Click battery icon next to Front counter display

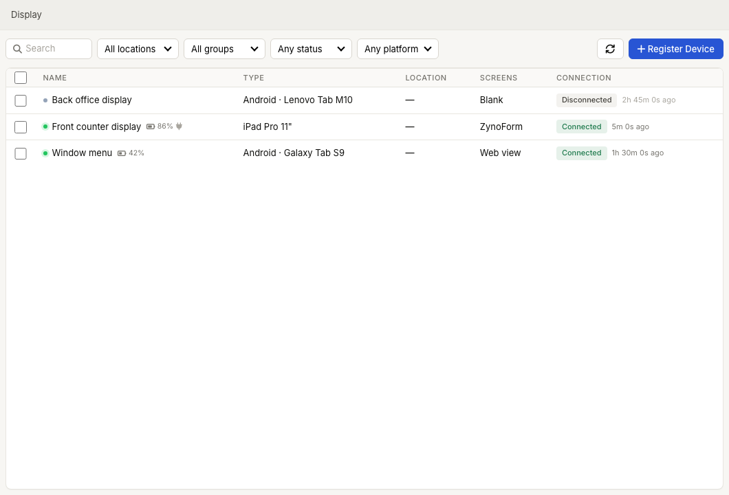[x=151, y=126]
